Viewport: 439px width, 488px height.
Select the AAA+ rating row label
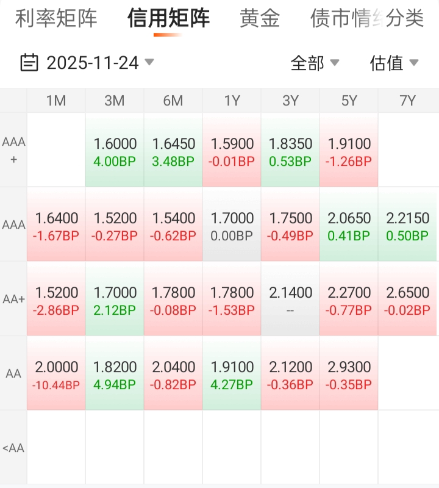13,150
